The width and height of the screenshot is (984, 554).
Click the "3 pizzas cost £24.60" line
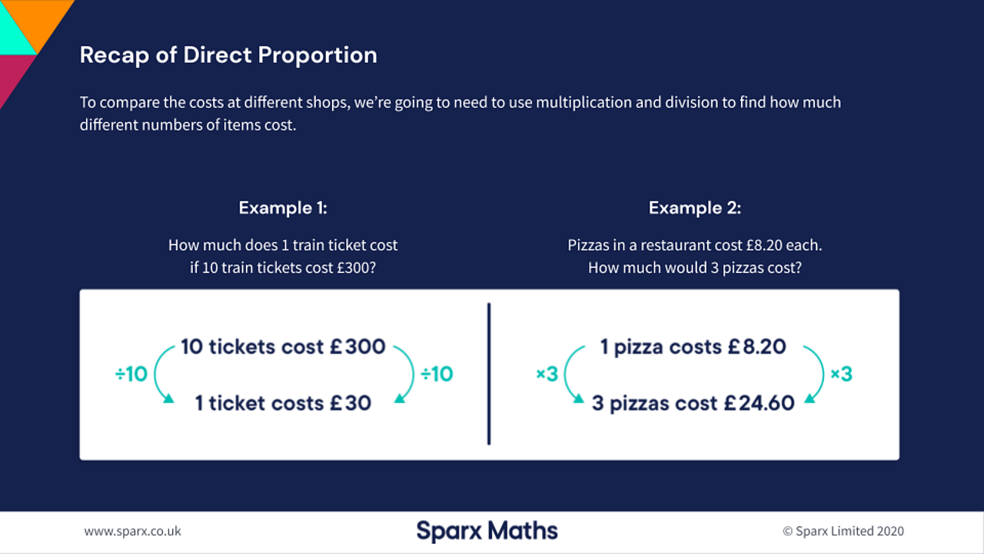693,402
